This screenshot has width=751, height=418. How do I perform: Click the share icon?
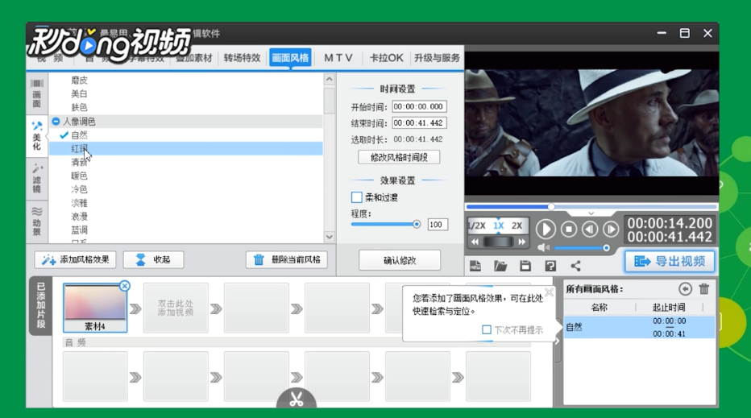[x=575, y=266]
